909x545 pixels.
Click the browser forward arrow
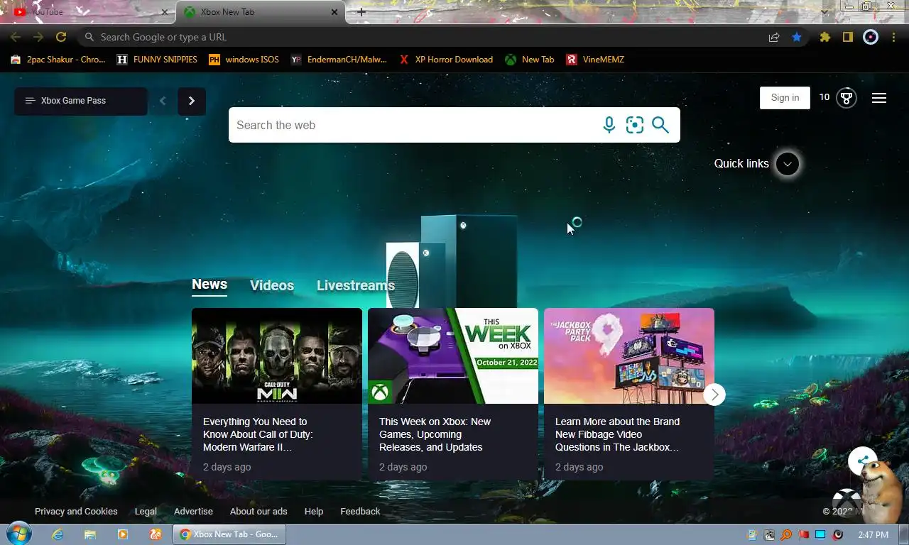tap(38, 37)
